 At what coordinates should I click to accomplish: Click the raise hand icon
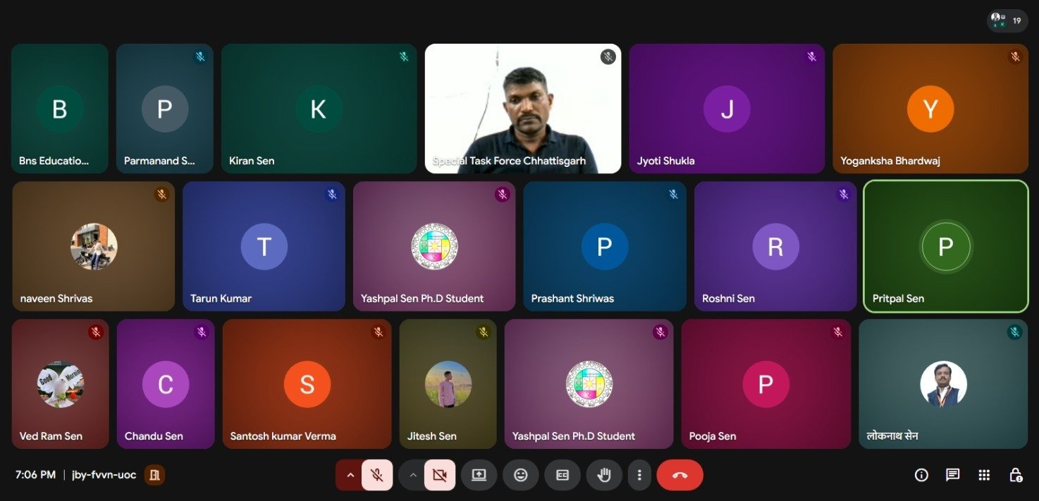(x=604, y=475)
